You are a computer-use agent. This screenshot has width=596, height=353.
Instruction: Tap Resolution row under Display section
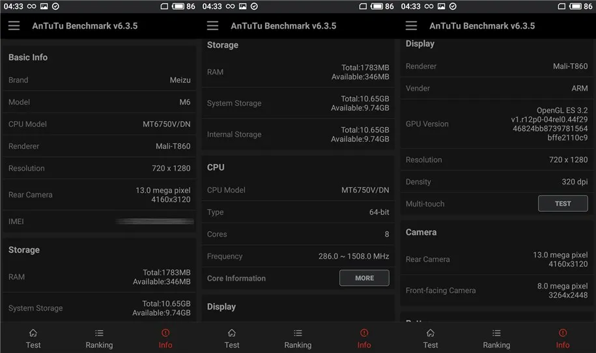(x=496, y=160)
